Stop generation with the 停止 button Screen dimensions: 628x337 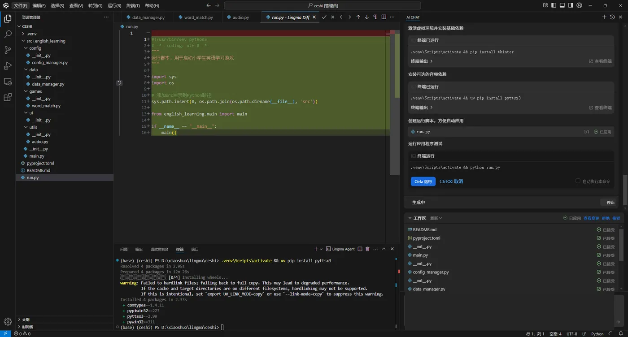coord(611,203)
